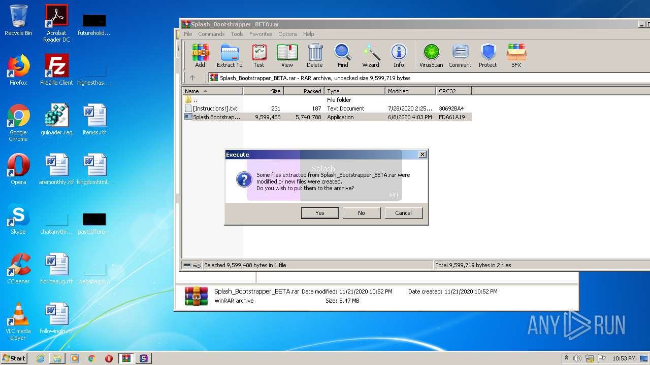Open itemss.rtf desktop document
This screenshot has width=650, height=365.
(94, 120)
